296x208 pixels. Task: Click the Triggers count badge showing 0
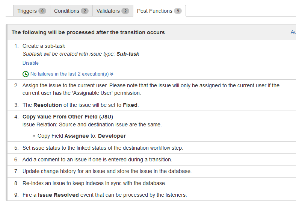point(42,11)
